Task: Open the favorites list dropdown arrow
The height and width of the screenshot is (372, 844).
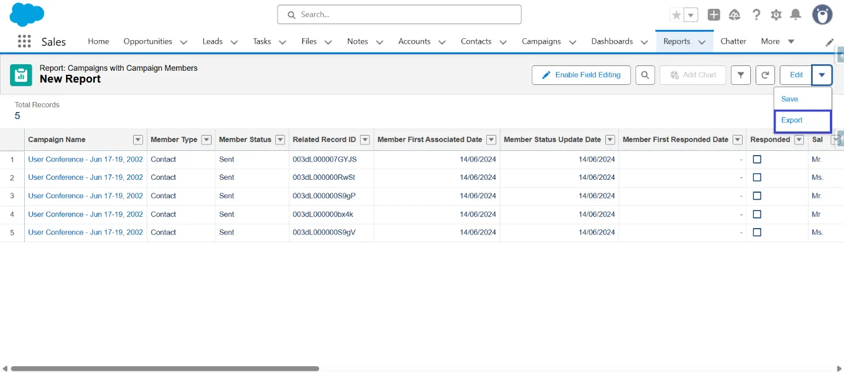Action: (691, 15)
